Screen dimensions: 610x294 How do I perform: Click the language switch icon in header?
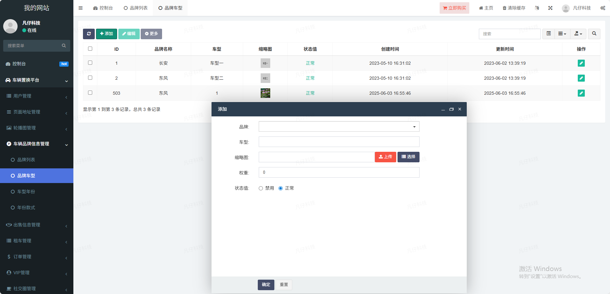click(x=537, y=8)
